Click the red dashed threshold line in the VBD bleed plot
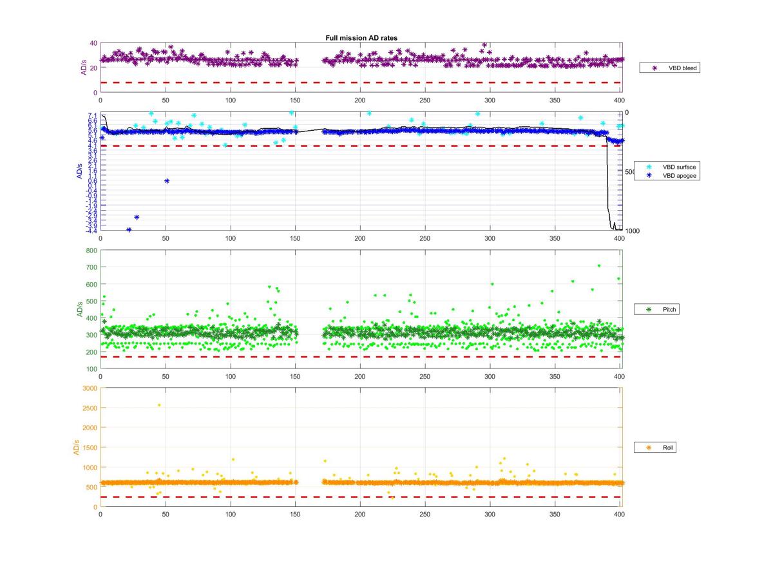Screen dimensions: 773x570 pos(361,82)
